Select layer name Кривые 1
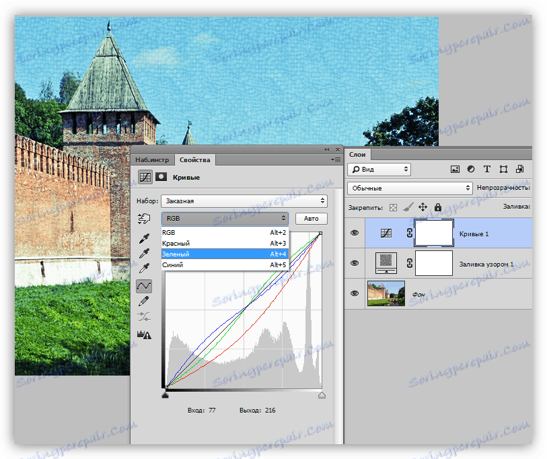Image resolution: width=547 pixels, height=459 pixels. 474,234
